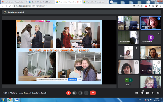Toggle the camera button

[74, 93]
